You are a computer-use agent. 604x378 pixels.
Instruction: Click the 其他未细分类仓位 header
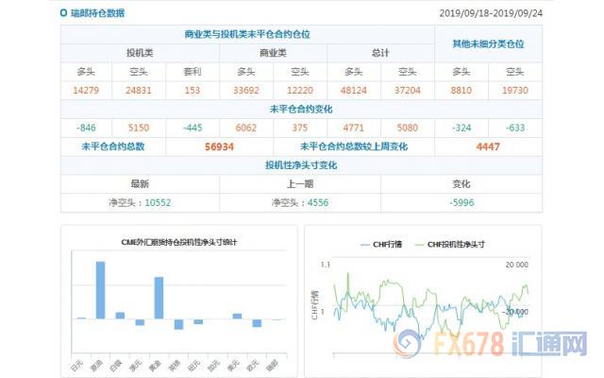pyautogui.click(x=488, y=44)
